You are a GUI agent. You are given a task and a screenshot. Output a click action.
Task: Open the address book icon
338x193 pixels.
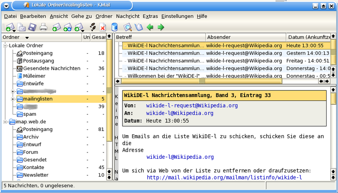coord(139,27)
